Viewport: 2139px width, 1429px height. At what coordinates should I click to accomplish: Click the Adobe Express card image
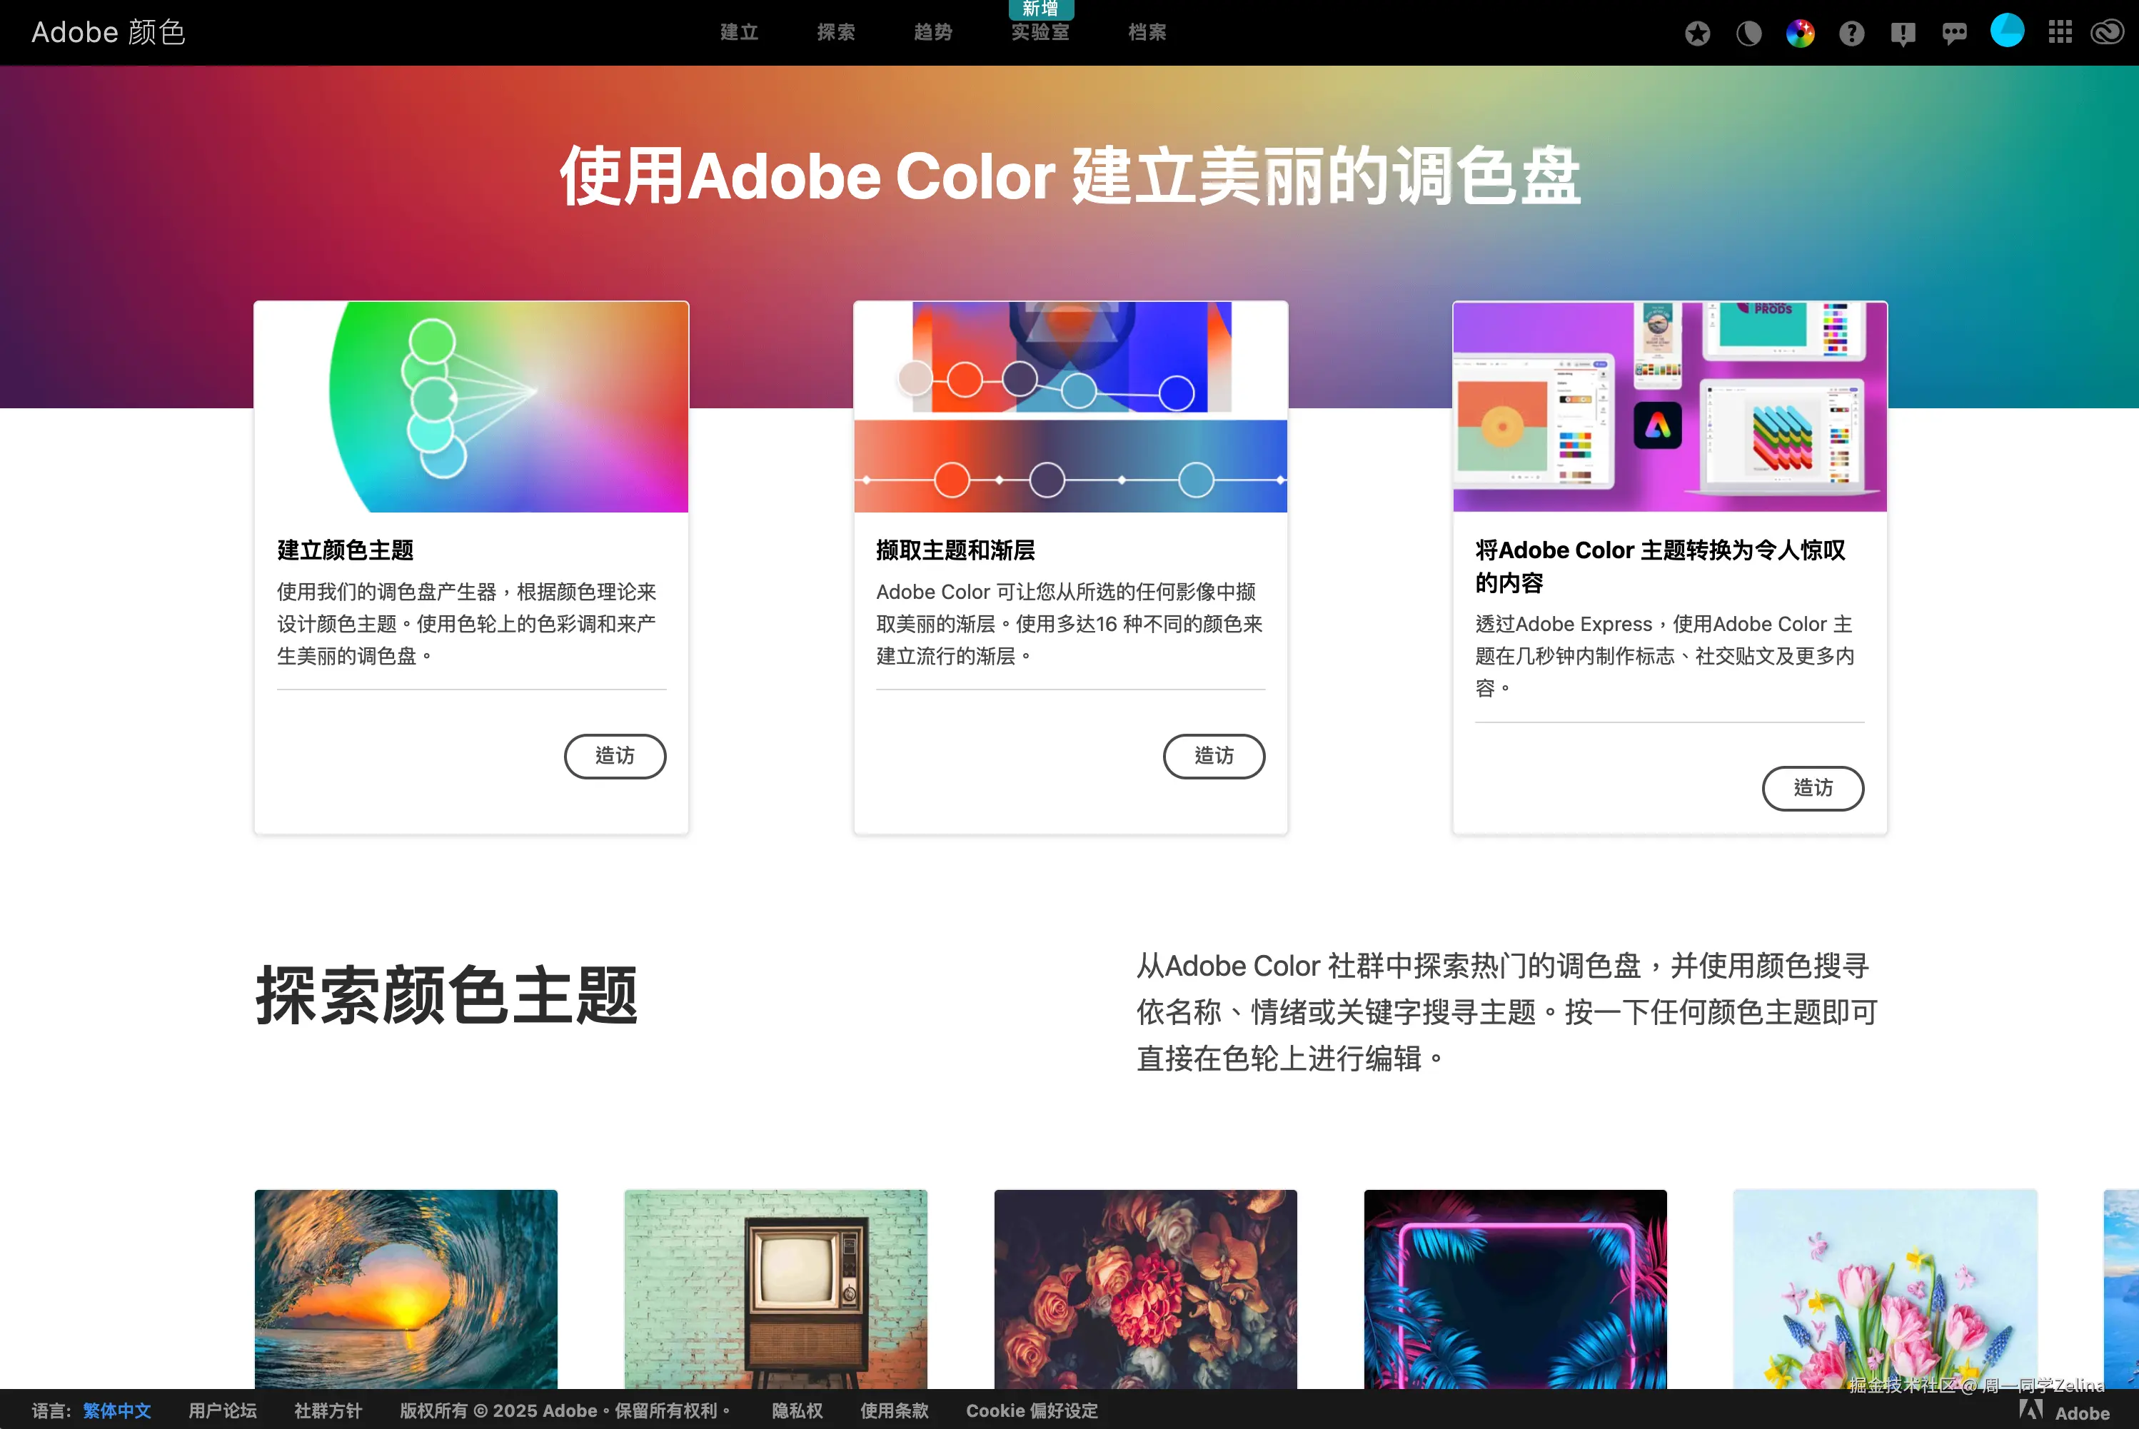1670,406
